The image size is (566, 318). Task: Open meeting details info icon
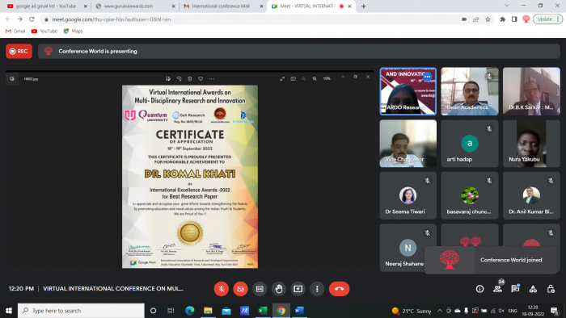coord(479,289)
